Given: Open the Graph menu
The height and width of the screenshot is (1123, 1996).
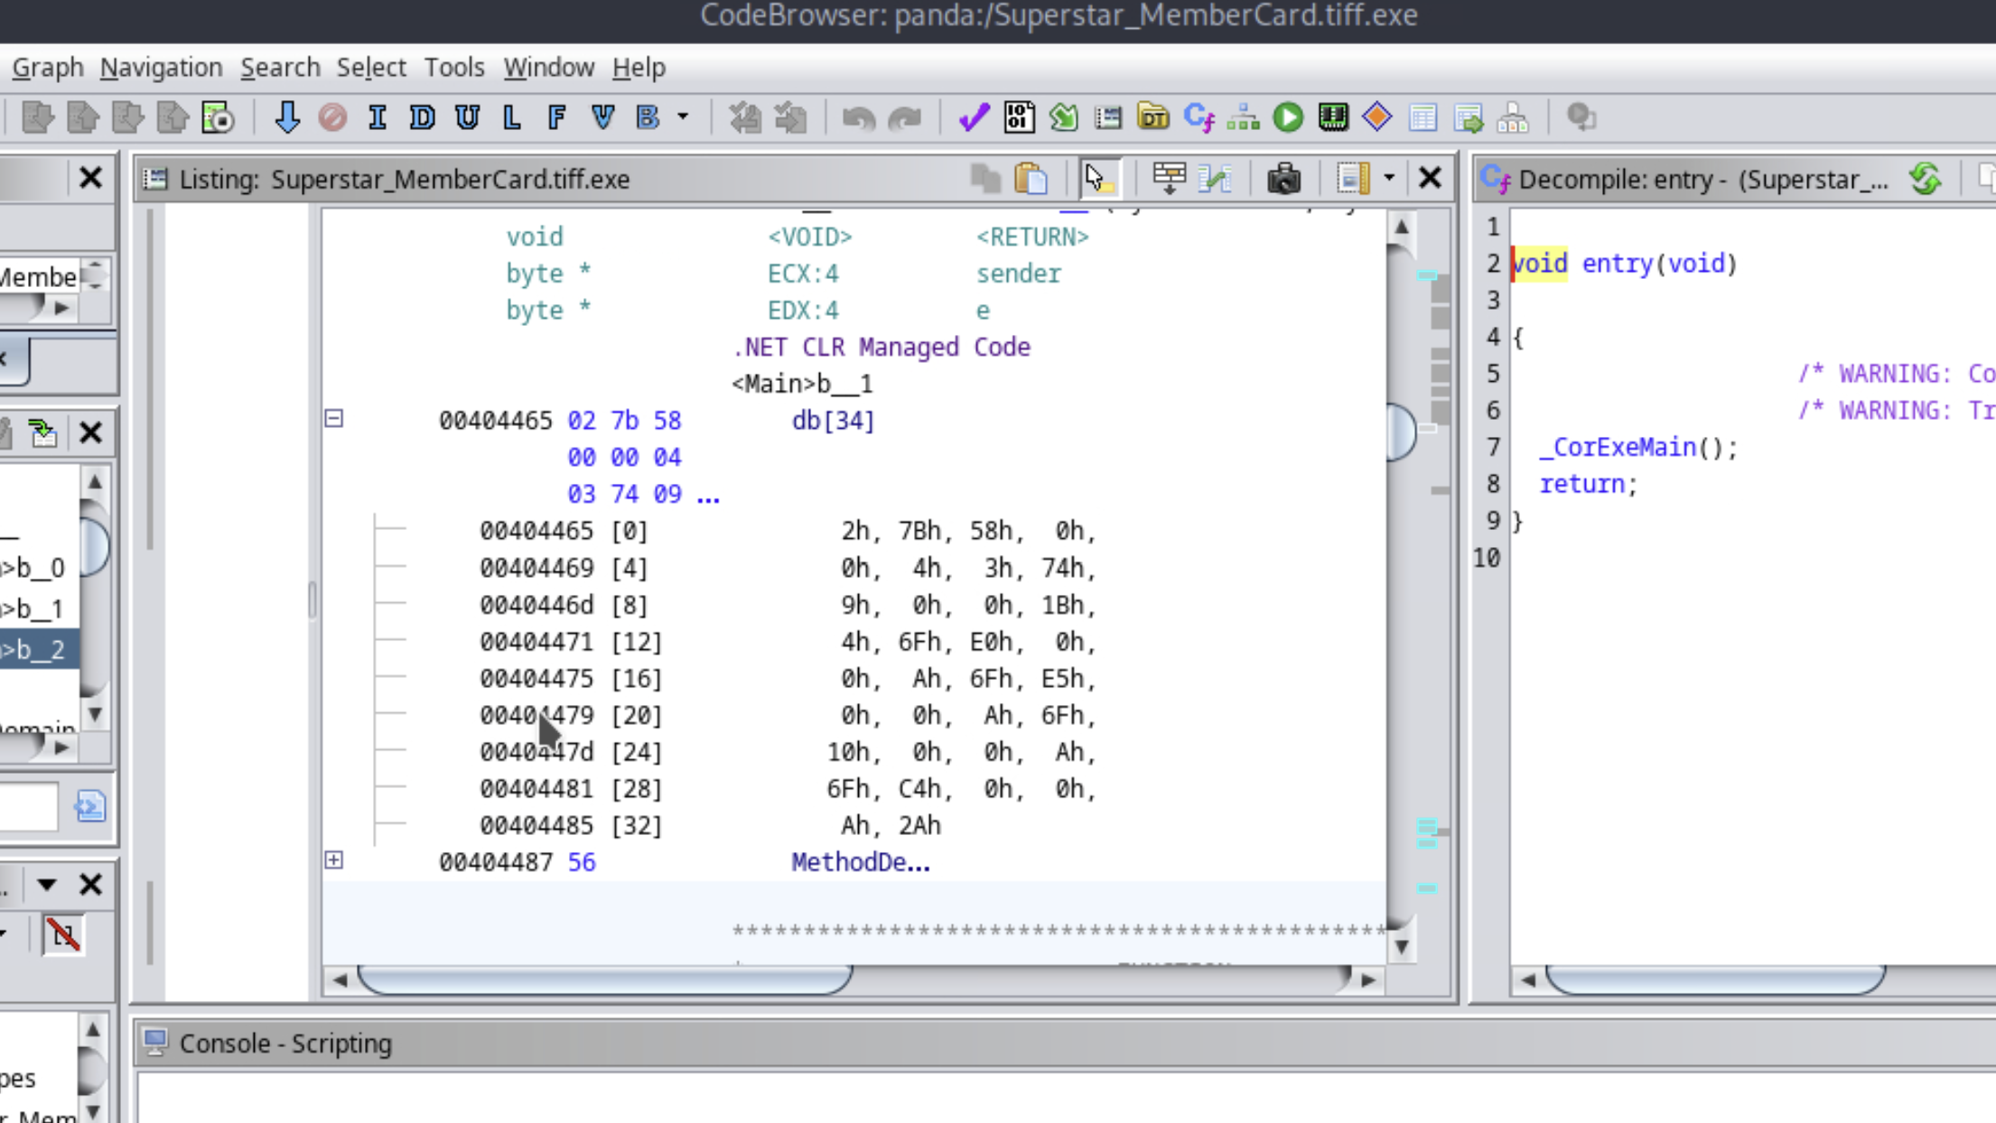Looking at the screenshot, I should [x=48, y=68].
